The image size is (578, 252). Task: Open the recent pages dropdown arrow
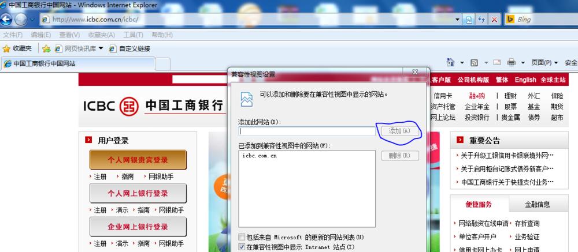coord(32,20)
